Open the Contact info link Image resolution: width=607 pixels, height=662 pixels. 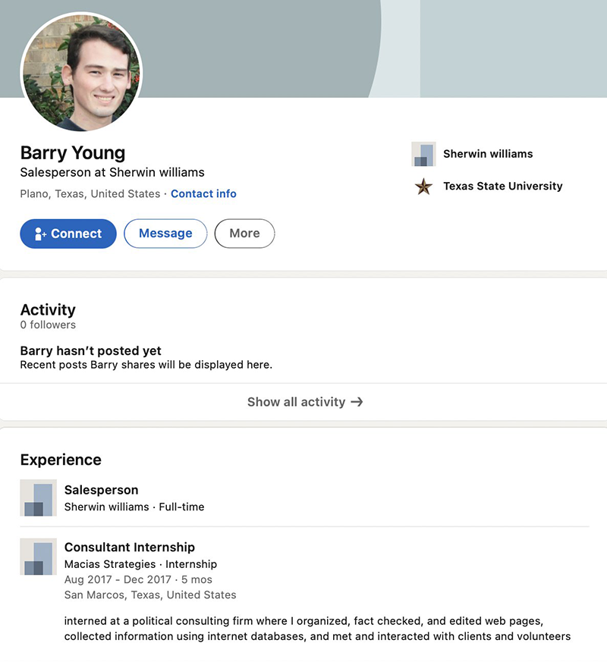point(203,194)
